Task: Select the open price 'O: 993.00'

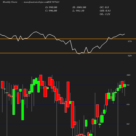Action: (x=51, y=7)
